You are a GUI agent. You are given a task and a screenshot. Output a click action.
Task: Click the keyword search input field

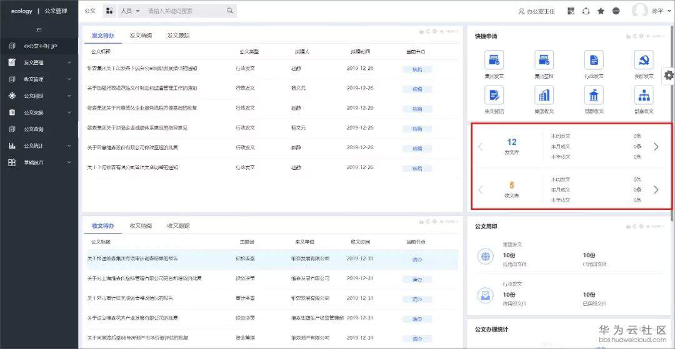click(x=185, y=11)
